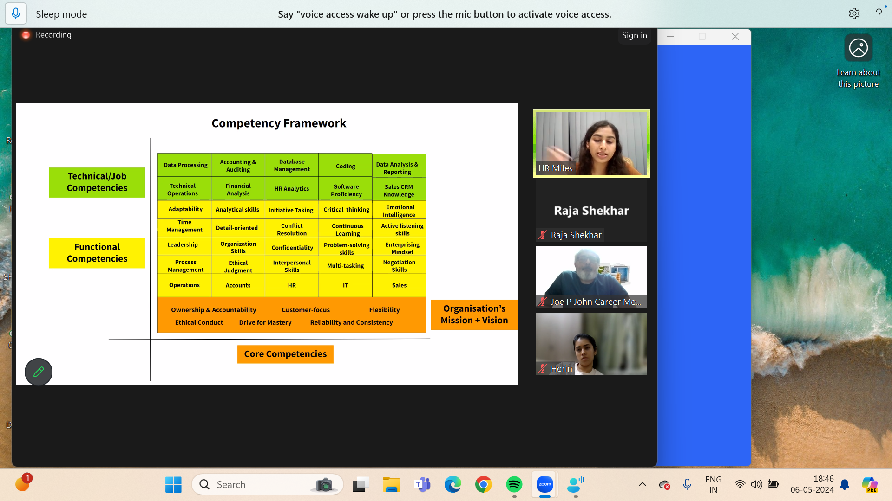Viewport: 892px width, 501px height.
Task: Open volume control in system tray
Action: pyautogui.click(x=756, y=485)
